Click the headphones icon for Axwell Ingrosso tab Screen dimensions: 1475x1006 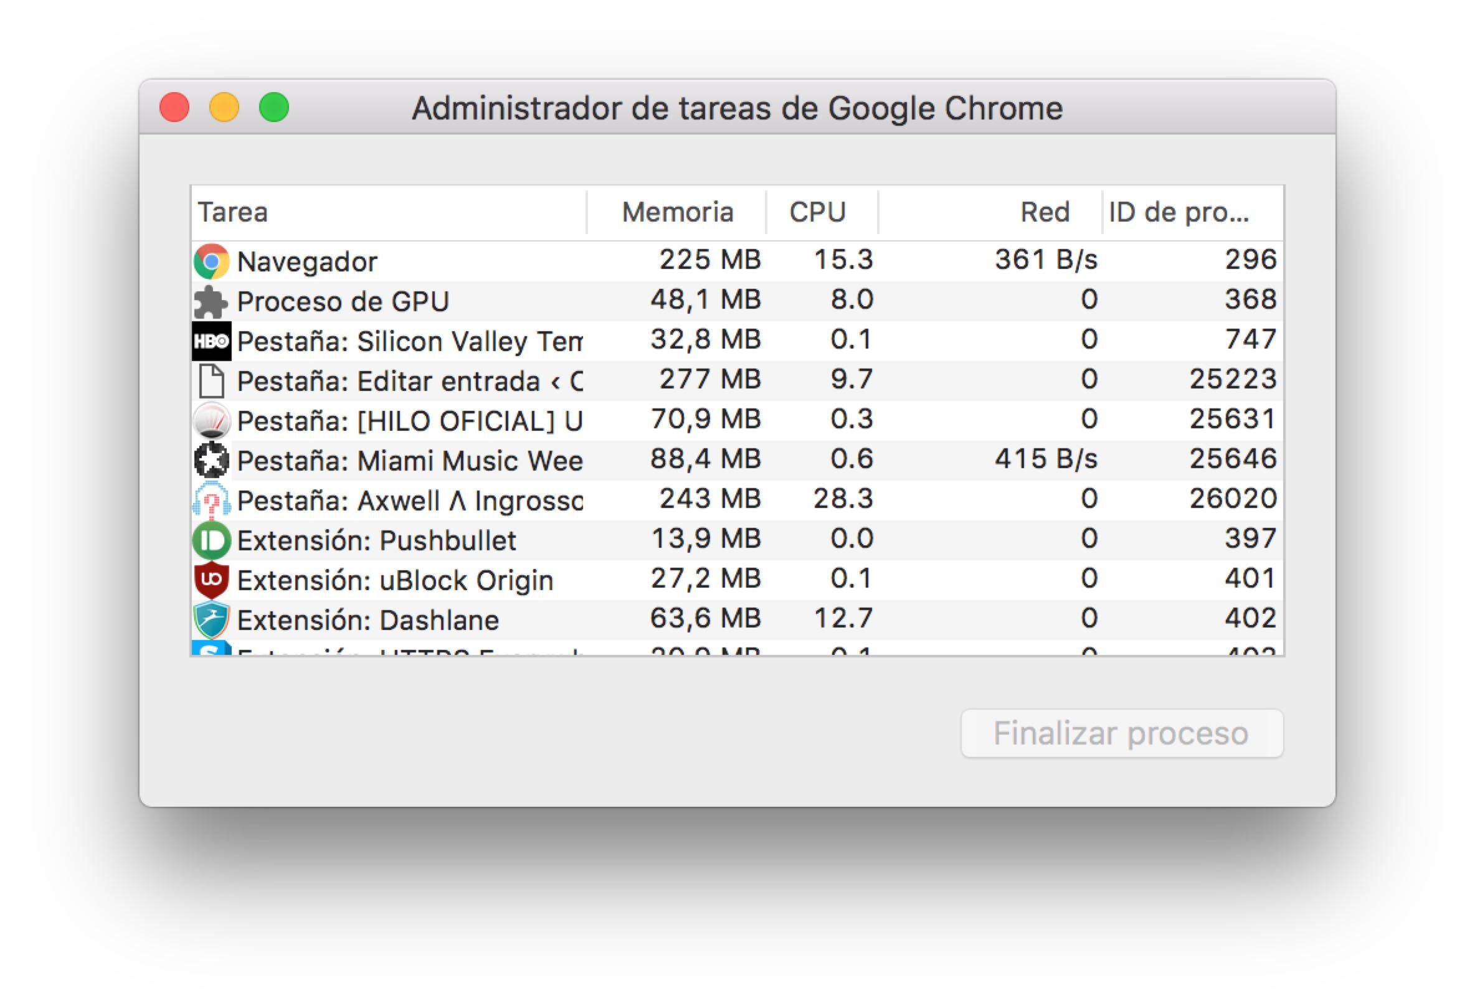click(x=211, y=501)
